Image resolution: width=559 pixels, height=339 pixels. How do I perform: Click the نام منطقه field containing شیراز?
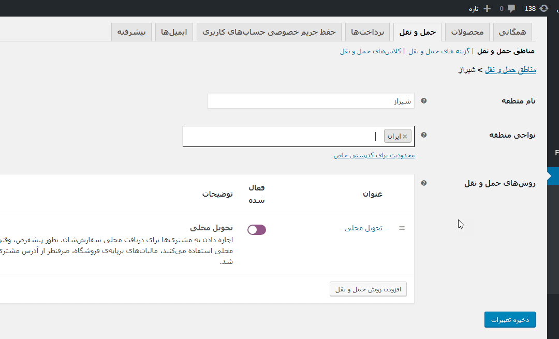(311, 101)
